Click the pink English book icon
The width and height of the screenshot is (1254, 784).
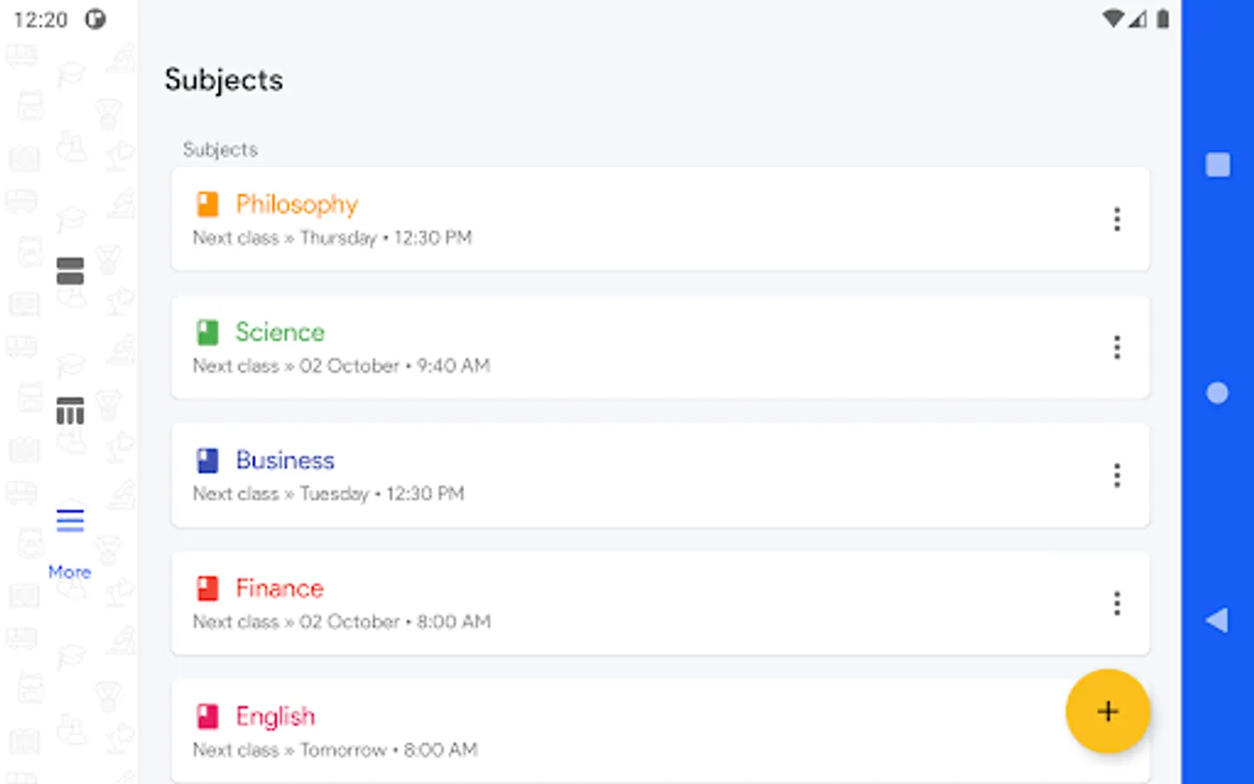point(207,716)
